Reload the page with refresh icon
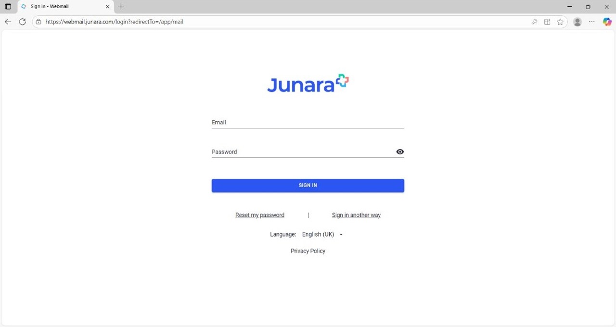This screenshot has height=327, width=616. 22,22
